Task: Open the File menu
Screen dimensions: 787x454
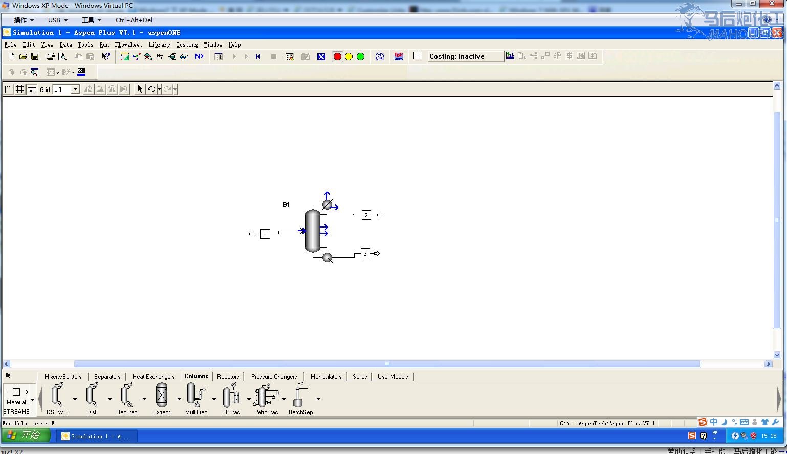Action: point(10,44)
